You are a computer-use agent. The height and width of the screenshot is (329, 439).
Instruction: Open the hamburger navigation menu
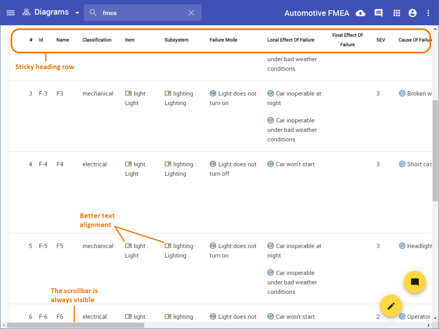[11, 13]
